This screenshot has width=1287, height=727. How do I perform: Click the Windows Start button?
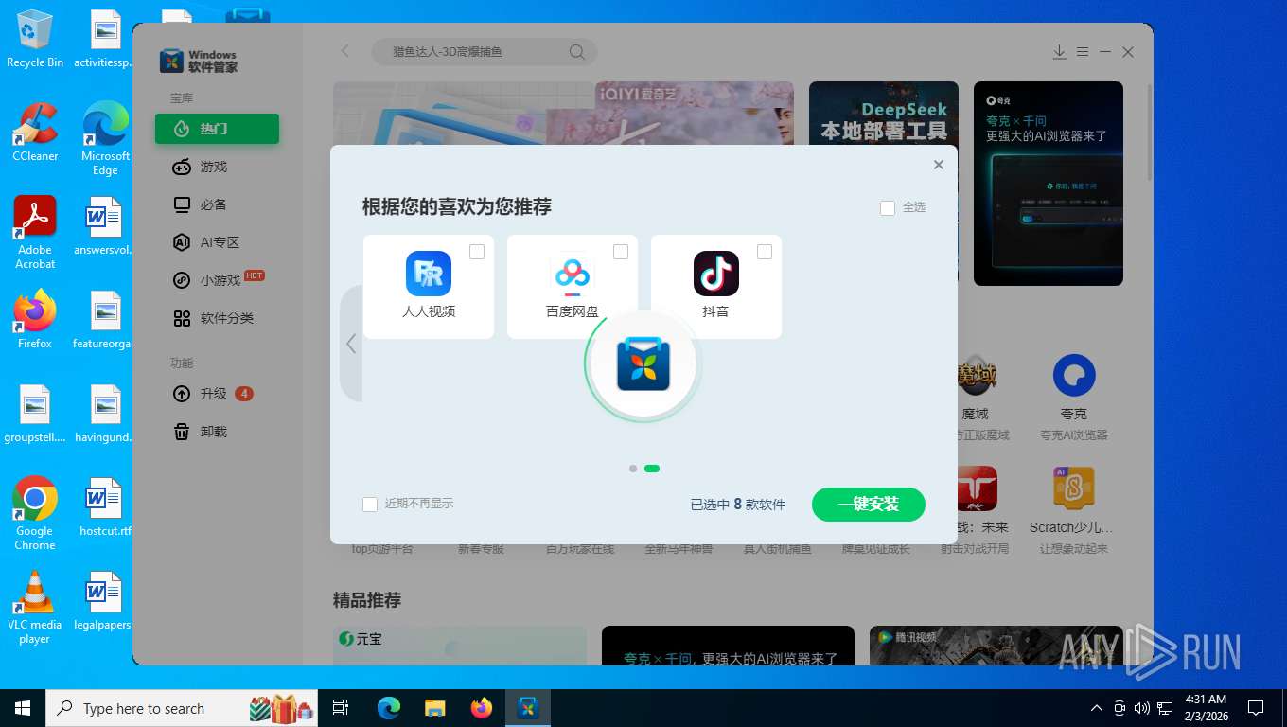[23, 708]
